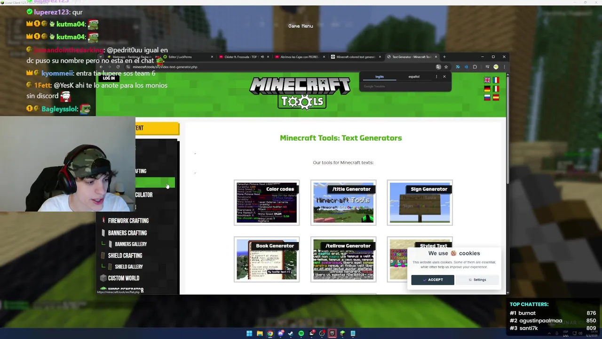Screen dimensions: 602x339
Task: Open the /tellraw Generator card
Action: [x=343, y=259]
